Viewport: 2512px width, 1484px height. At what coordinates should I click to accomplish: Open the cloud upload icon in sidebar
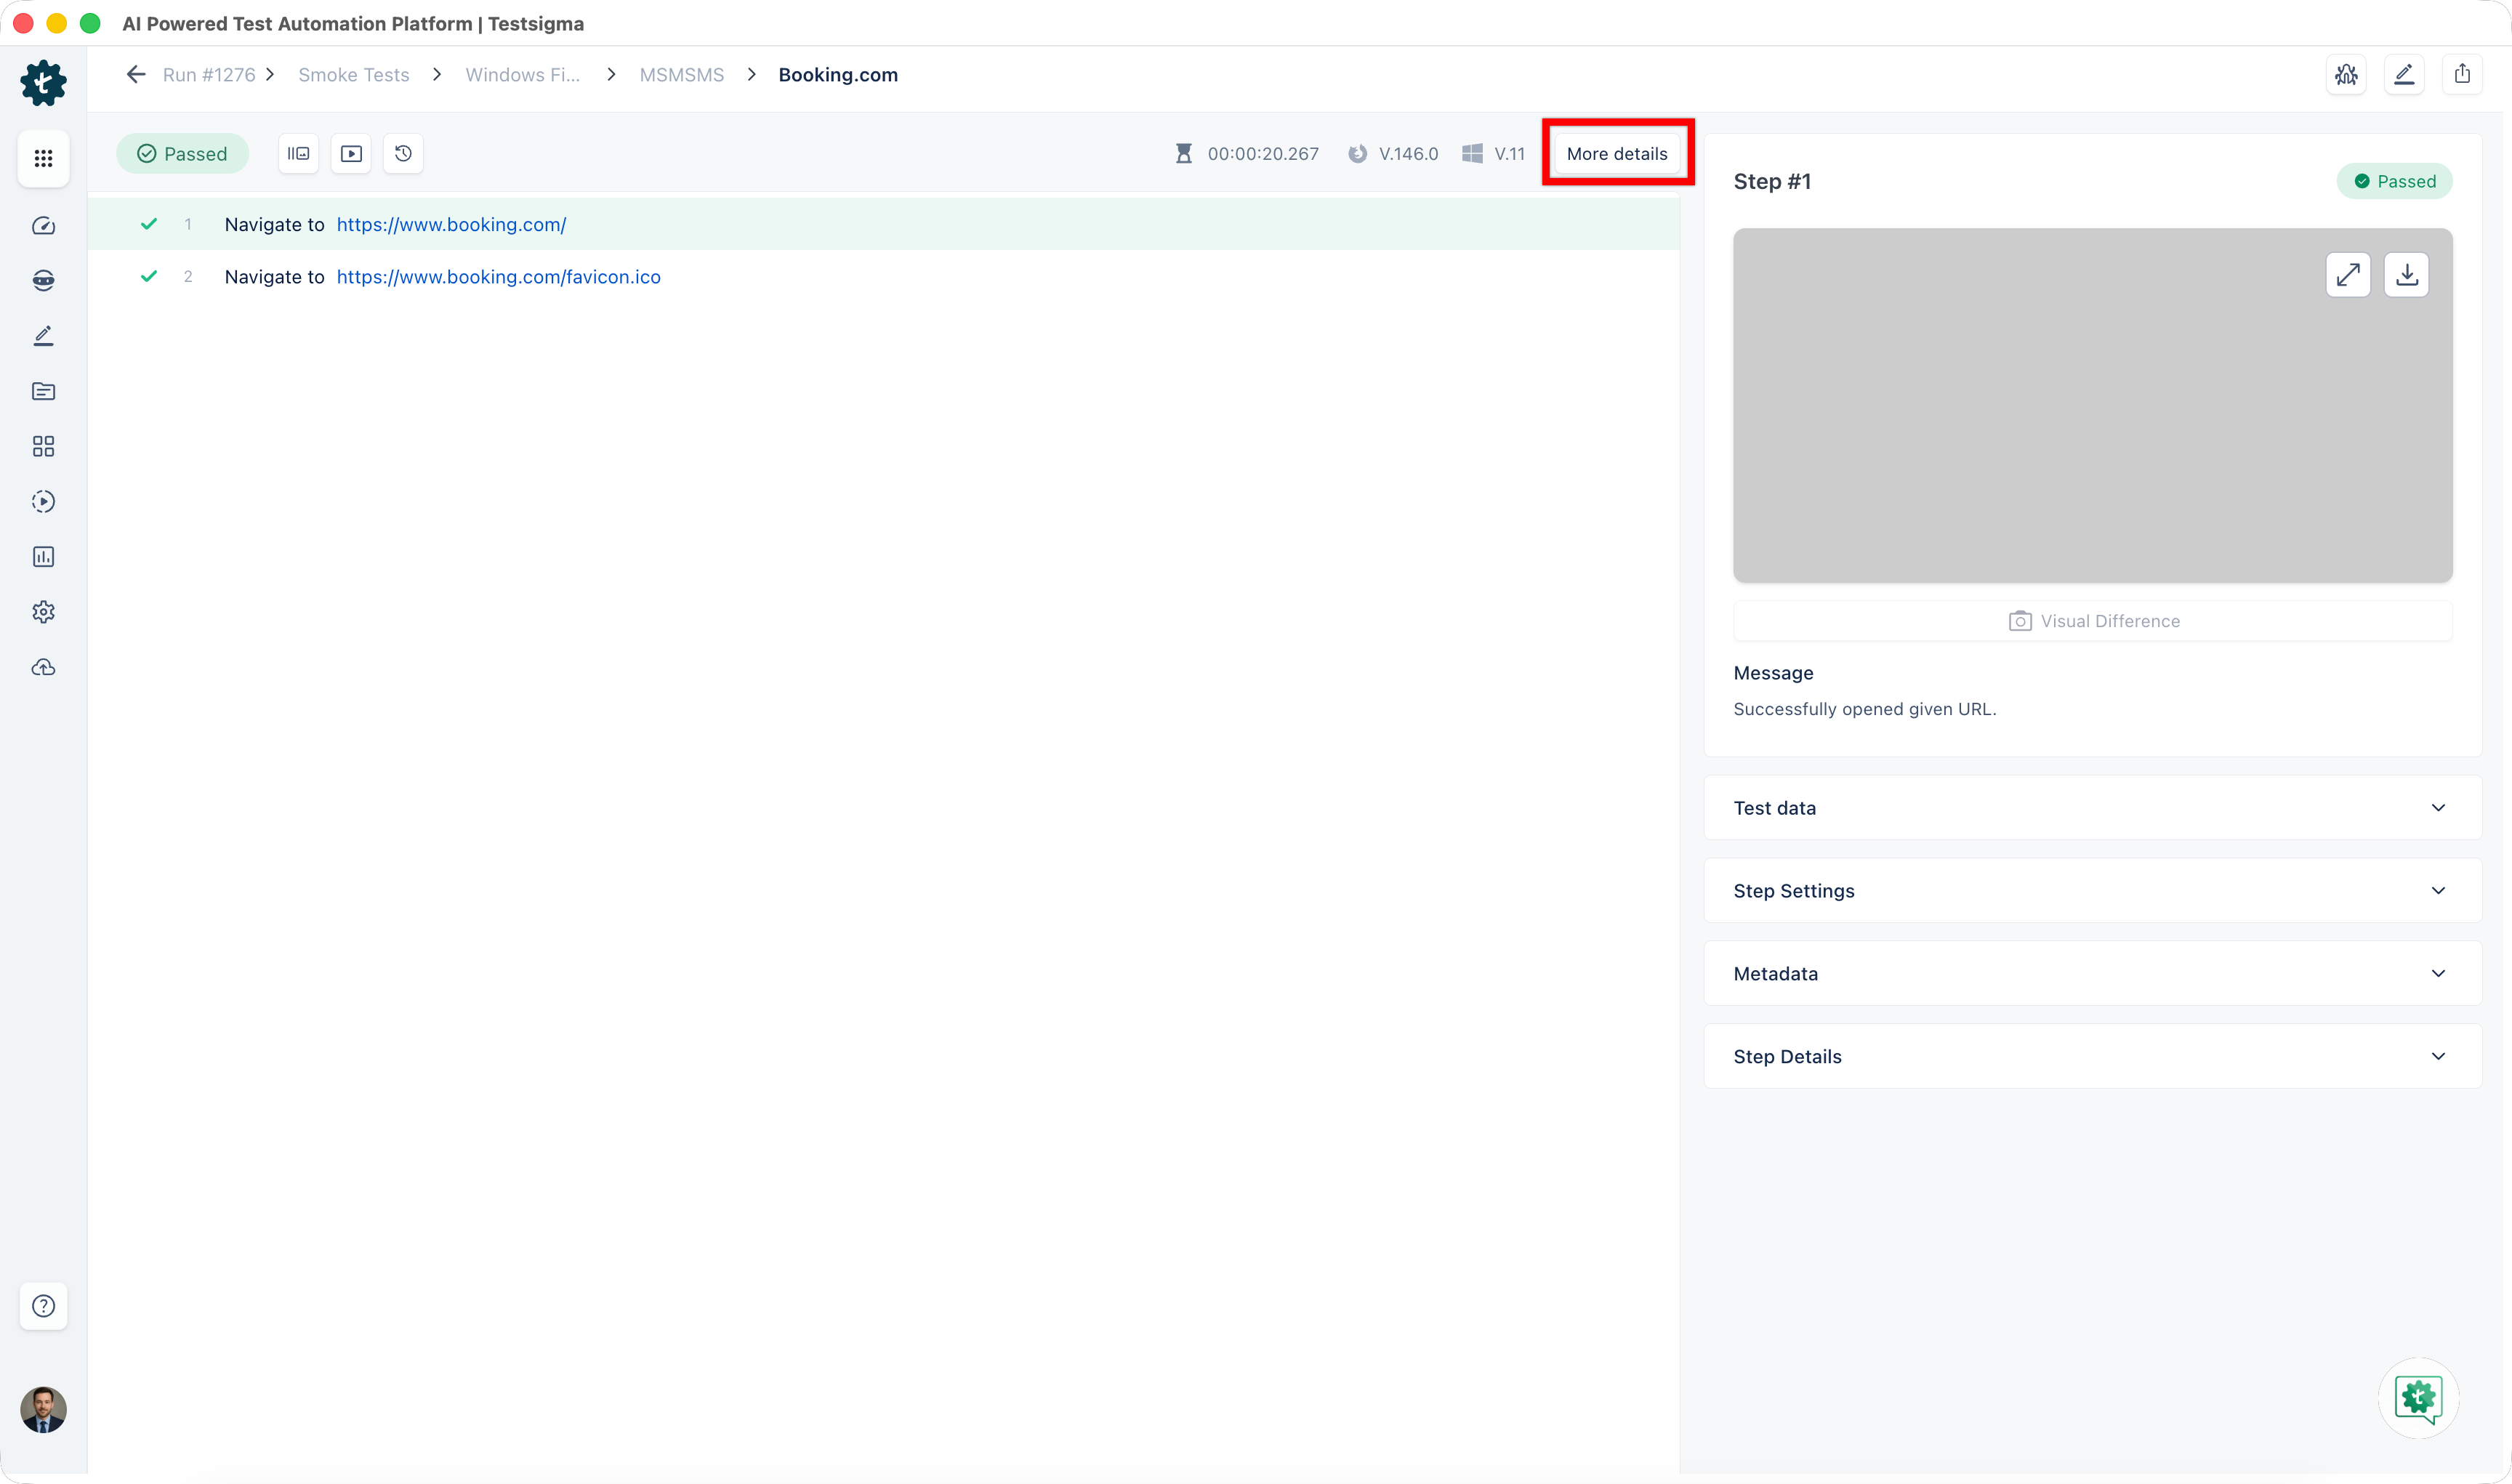(x=43, y=667)
